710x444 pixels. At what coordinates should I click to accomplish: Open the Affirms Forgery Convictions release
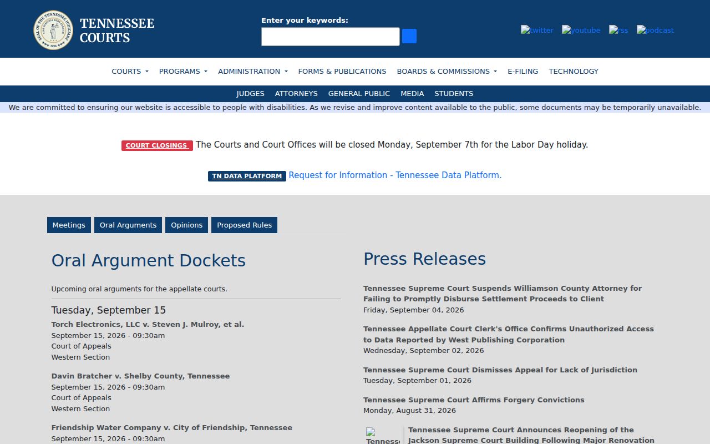click(x=474, y=400)
